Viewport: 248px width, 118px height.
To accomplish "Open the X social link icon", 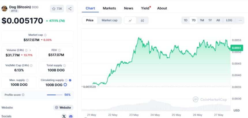I will pos(64,116).
